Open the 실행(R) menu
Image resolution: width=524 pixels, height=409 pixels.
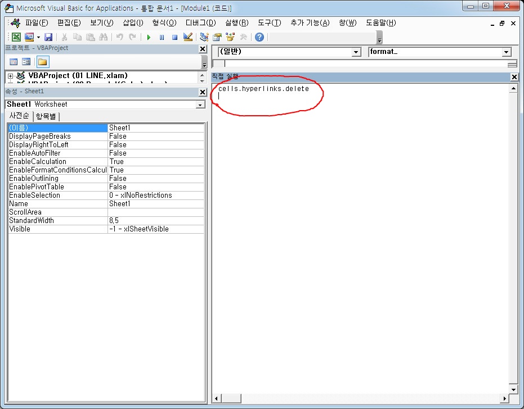(x=236, y=22)
